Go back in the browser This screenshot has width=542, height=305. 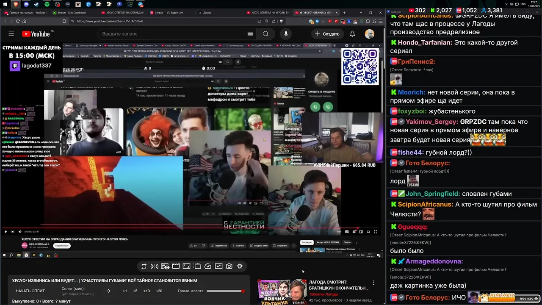[x=6, y=21]
